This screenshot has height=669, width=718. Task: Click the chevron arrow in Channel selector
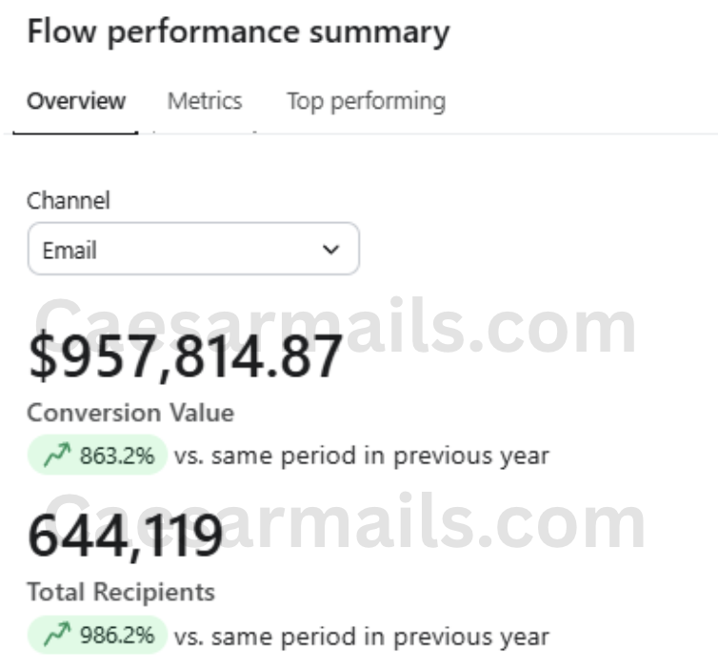[x=330, y=250]
